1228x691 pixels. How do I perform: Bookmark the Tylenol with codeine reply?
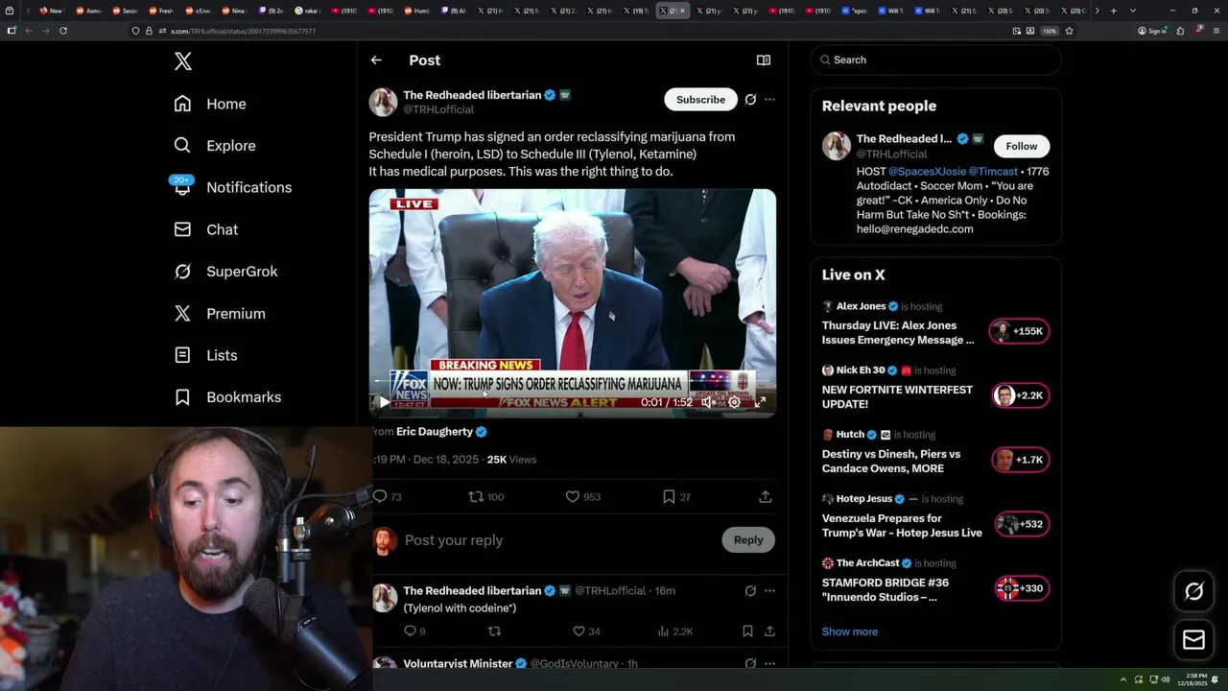[x=747, y=631]
